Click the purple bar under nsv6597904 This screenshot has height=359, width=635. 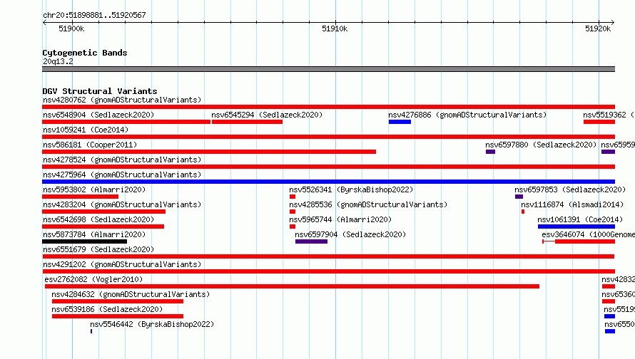point(311,241)
